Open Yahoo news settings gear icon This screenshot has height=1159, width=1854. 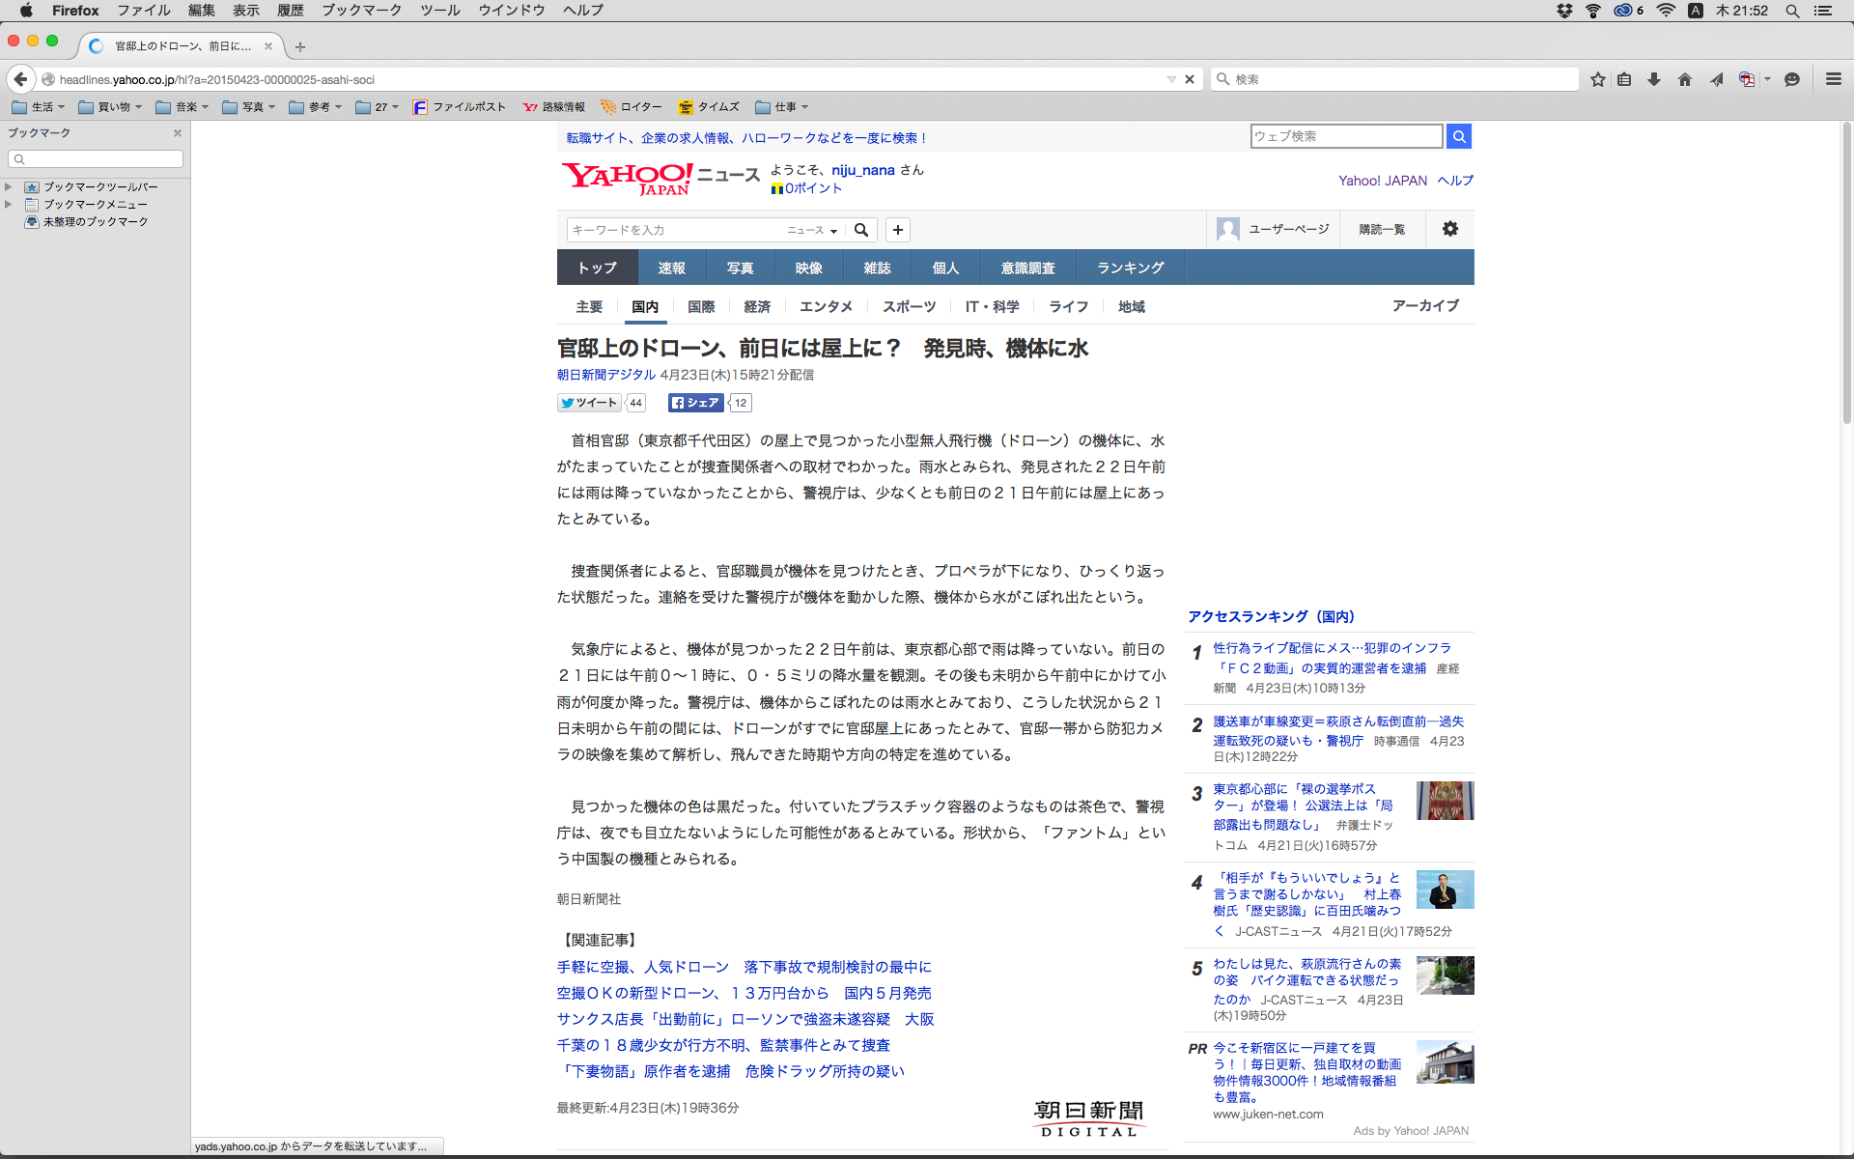tap(1450, 229)
